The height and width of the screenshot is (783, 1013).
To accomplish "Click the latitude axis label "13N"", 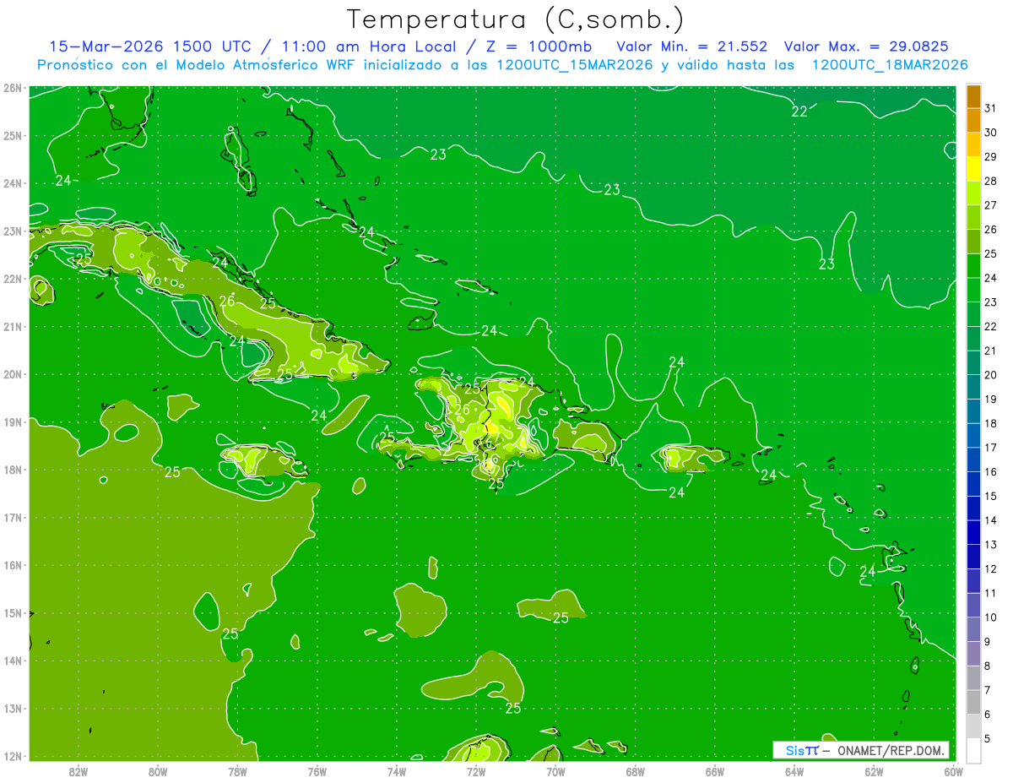I will (x=12, y=708).
